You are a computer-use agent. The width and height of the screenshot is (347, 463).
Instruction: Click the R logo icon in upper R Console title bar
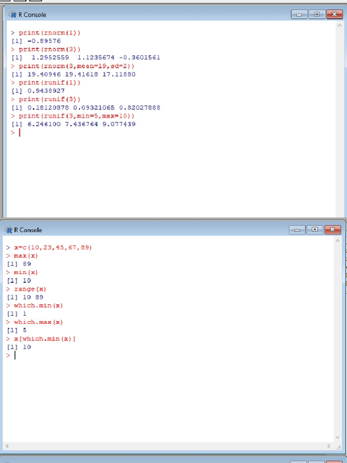(13, 14)
